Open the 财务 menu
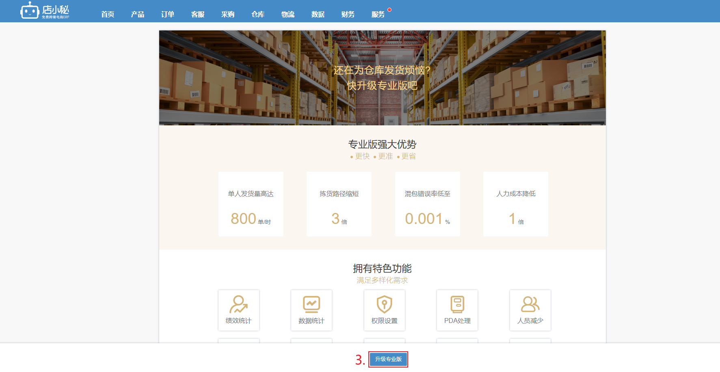Image resolution: width=720 pixels, height=372 pixels. coord(348,14)
